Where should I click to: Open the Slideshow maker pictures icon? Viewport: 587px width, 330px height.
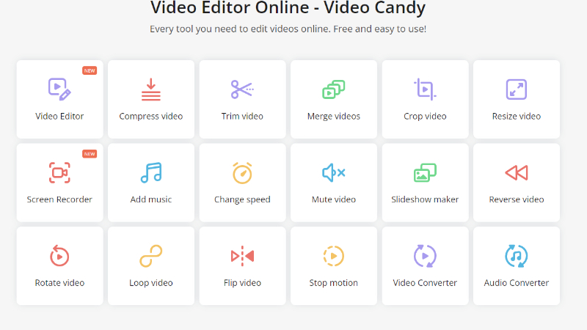[425, 172]
